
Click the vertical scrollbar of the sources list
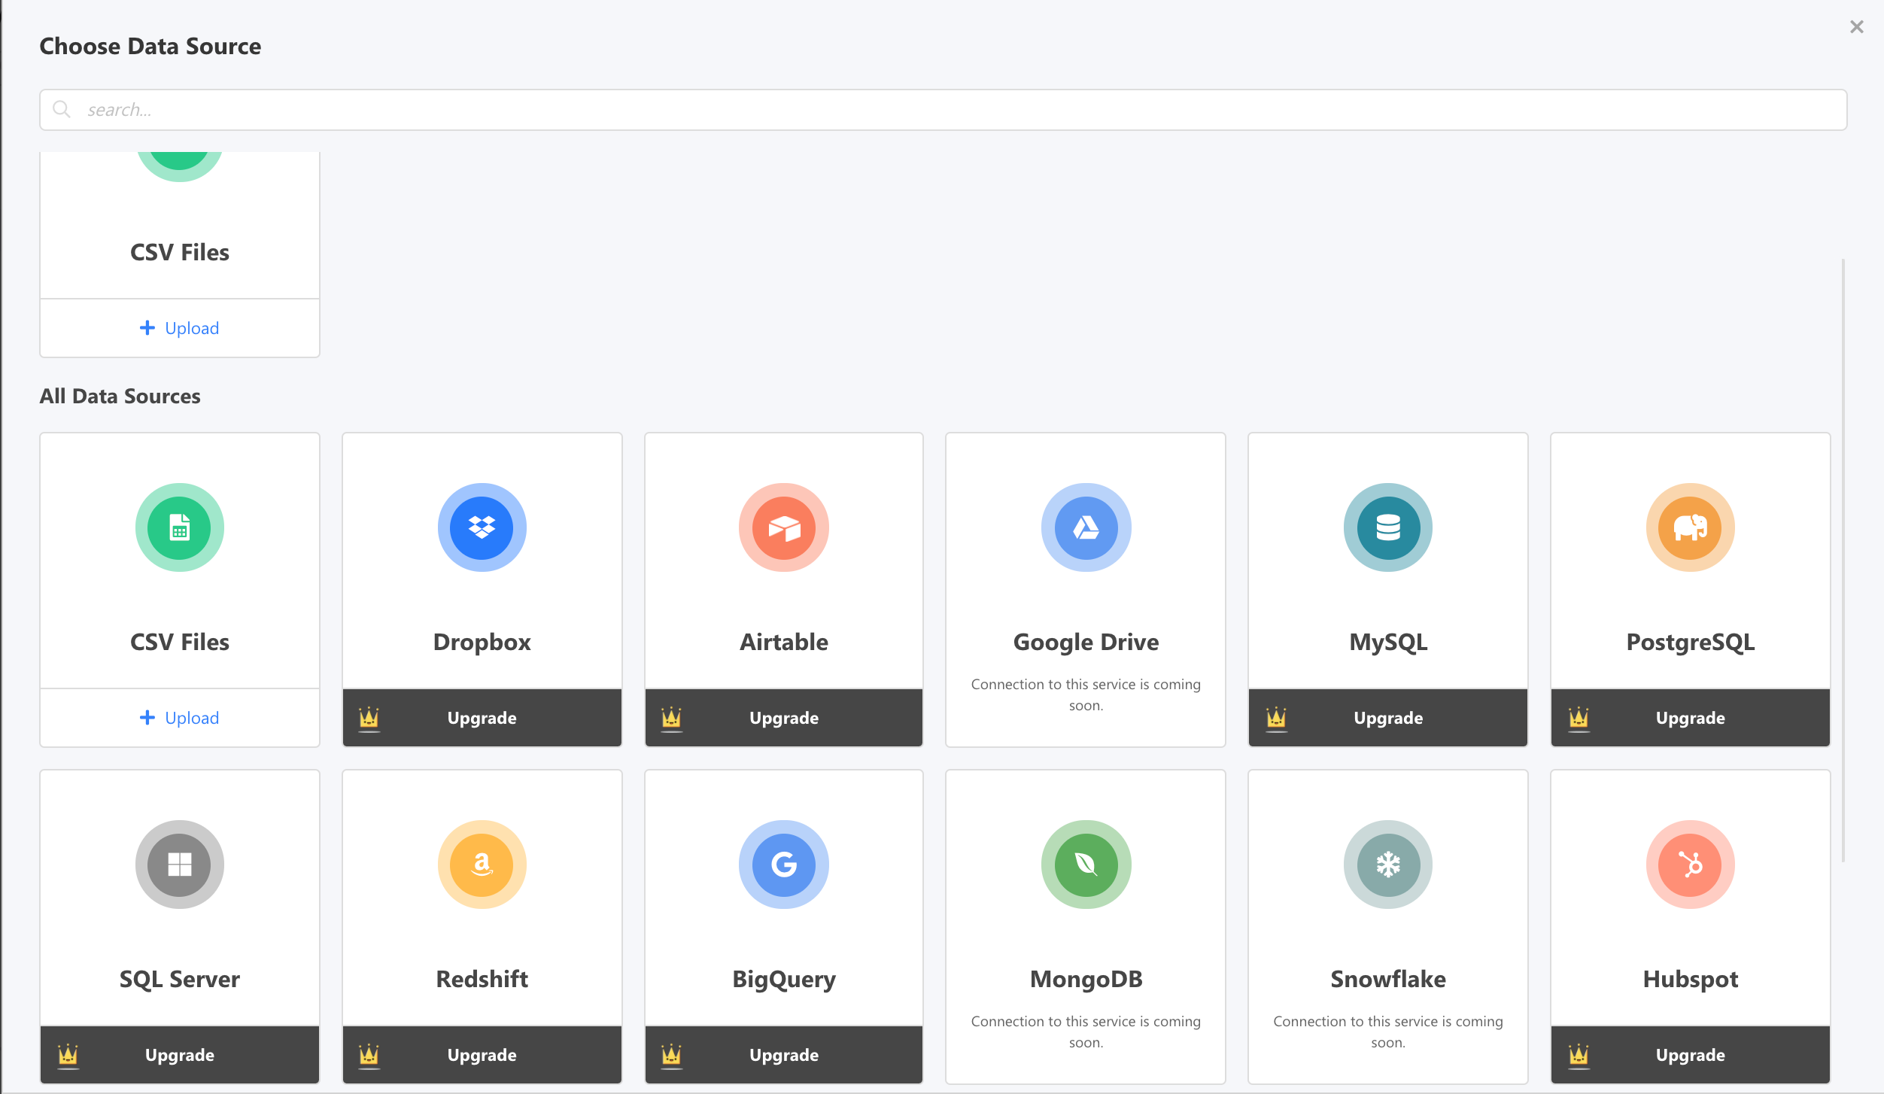1843,561
